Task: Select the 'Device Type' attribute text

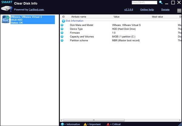Action: point(76,29)
